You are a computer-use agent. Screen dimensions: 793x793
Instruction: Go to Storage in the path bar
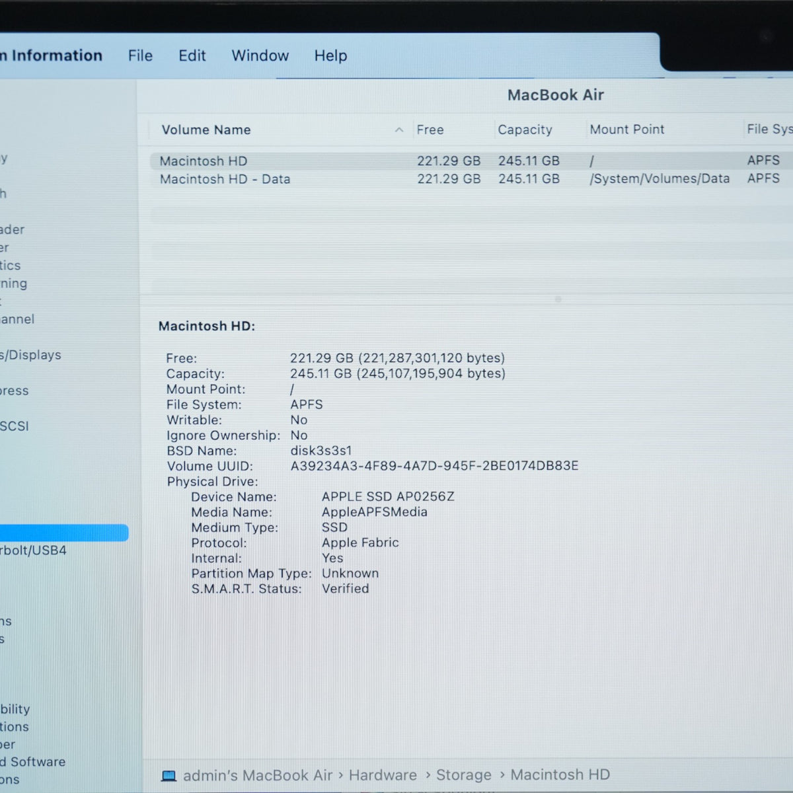(464, 775)
